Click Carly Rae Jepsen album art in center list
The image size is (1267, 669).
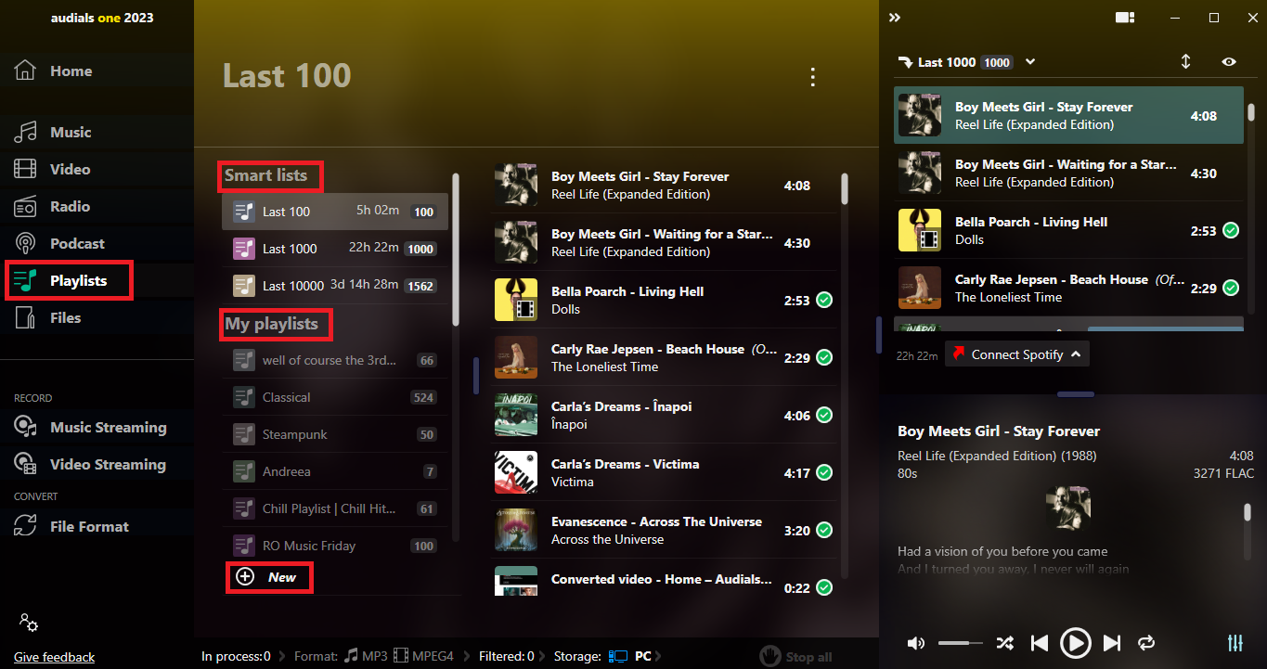pyautogui.click(x=516, y=357)
